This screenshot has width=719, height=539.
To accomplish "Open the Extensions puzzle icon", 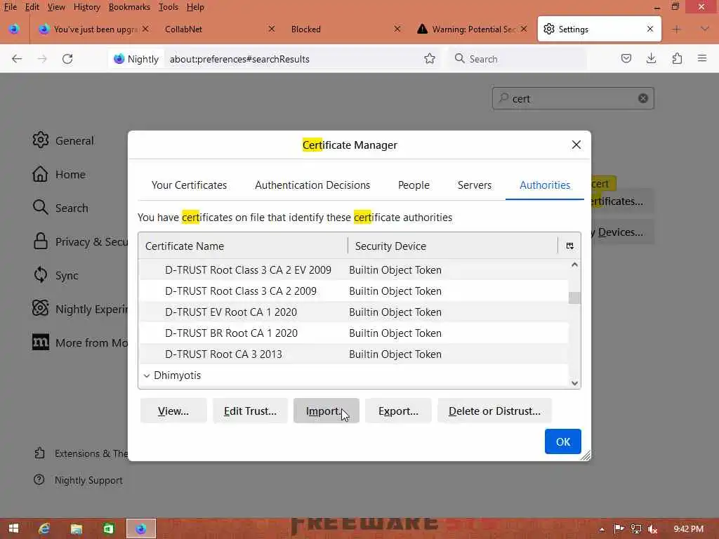I will [x=677, y=59].
